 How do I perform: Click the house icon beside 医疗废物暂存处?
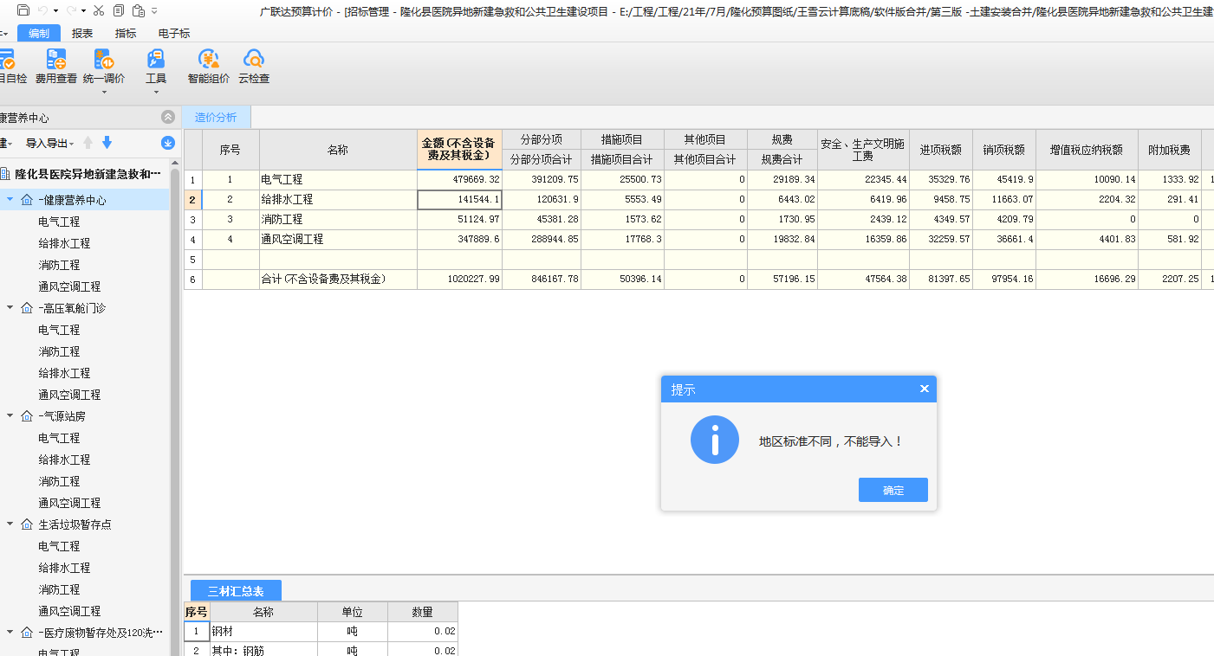[26, 633]
